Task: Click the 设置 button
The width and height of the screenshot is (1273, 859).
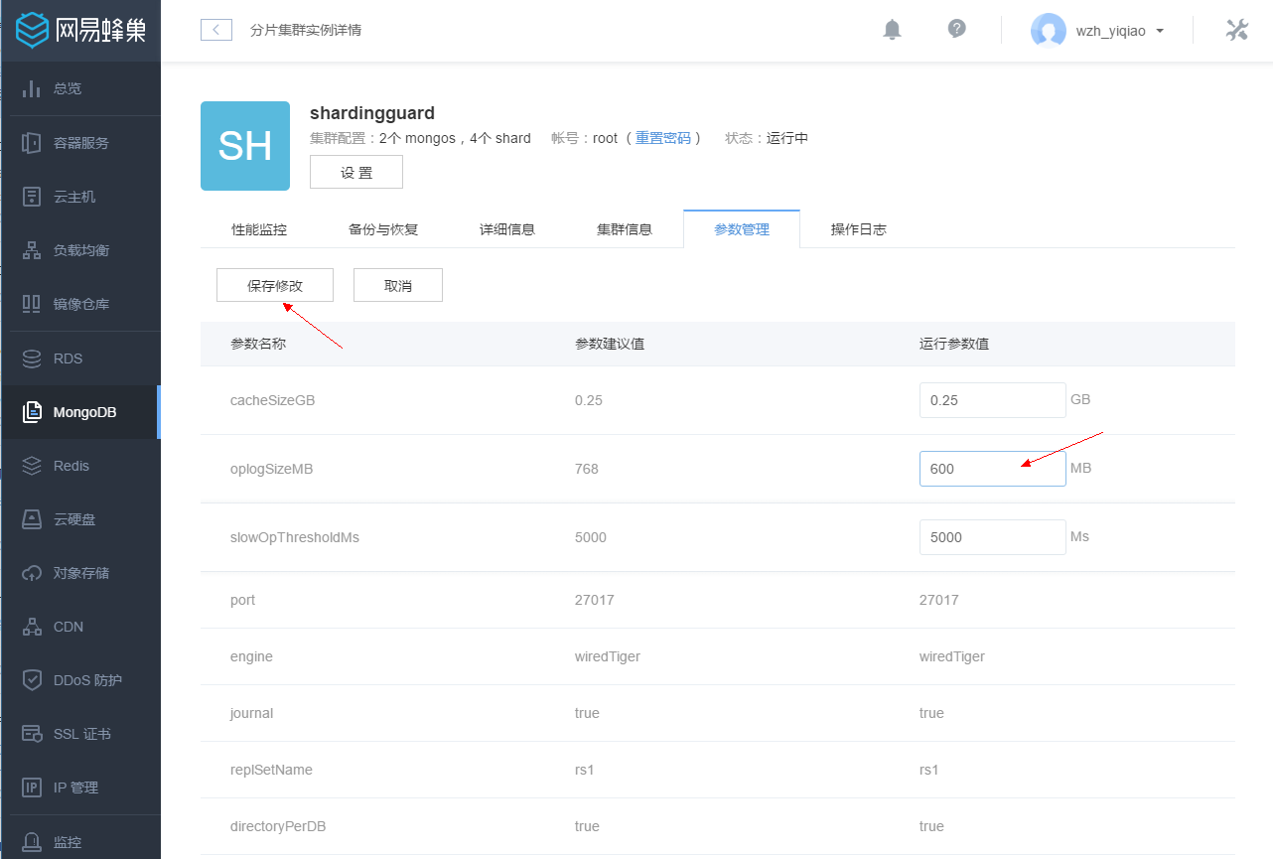Action: [x=356, y=172]
